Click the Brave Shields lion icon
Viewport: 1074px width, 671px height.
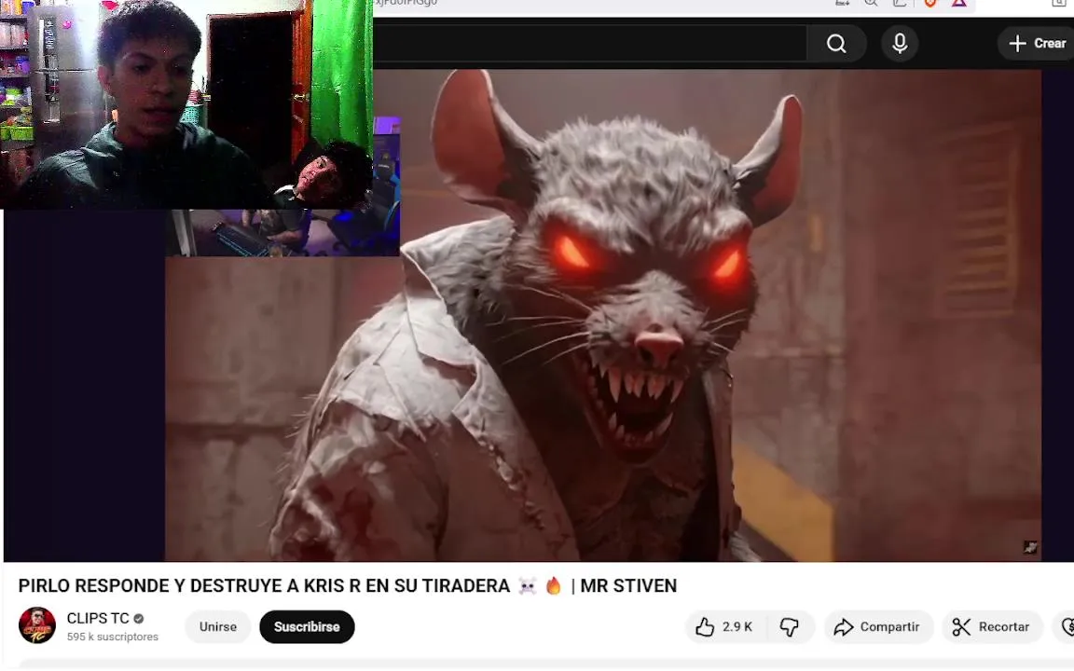tap(930, 4)
